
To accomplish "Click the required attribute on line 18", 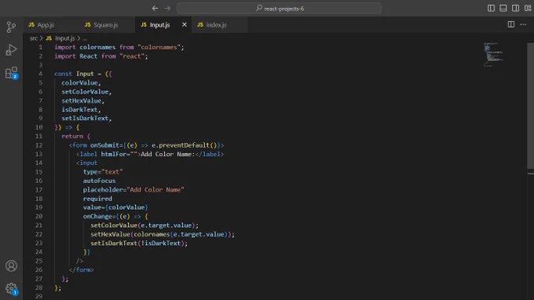I will [x=97, y=199].
